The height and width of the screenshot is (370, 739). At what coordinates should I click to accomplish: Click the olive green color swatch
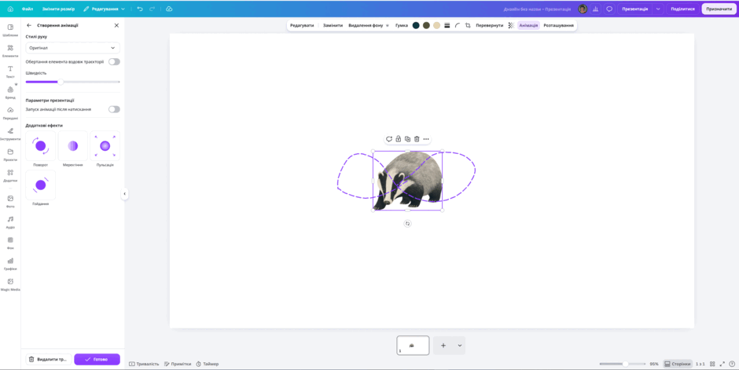click(x=426, y=25)
